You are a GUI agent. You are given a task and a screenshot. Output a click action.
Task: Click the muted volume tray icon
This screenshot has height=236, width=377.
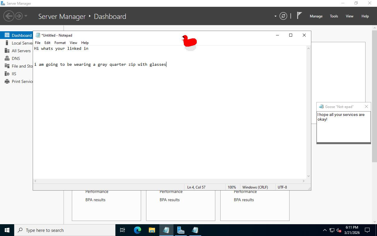click(x=339, y=230)
